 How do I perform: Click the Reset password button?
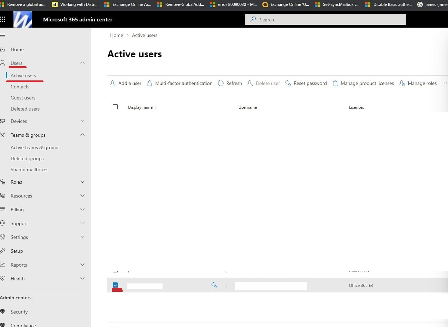click(x=306, y=83)
